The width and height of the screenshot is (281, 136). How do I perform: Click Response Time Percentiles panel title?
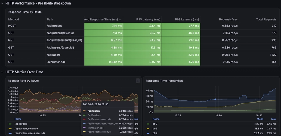[x=164, y=81]
